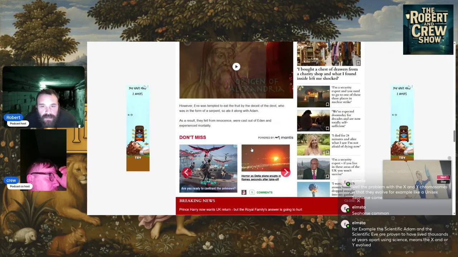This screenshot has width=458, height=257.
Task: Click the 'DON'T MISS' section heading
Action: [x=193, y=137]
